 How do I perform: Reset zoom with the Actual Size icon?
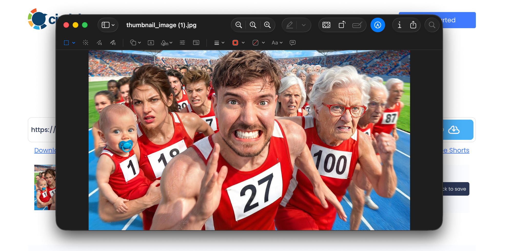(x=253, y=25)
